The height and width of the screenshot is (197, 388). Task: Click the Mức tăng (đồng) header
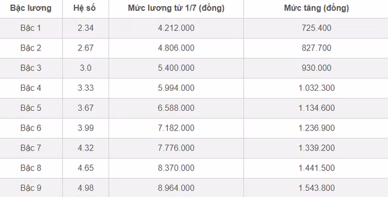(317, 8)
